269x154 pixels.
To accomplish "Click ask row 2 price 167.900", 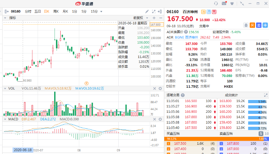I will (233, 149).
